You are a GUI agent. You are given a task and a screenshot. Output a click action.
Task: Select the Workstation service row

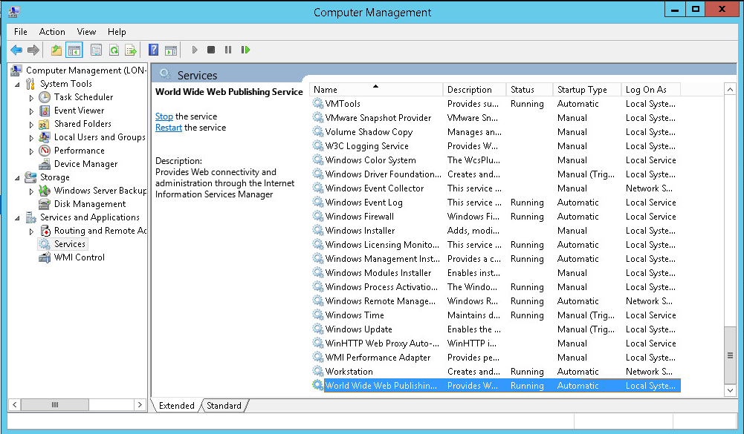click(x=495, y=372)
